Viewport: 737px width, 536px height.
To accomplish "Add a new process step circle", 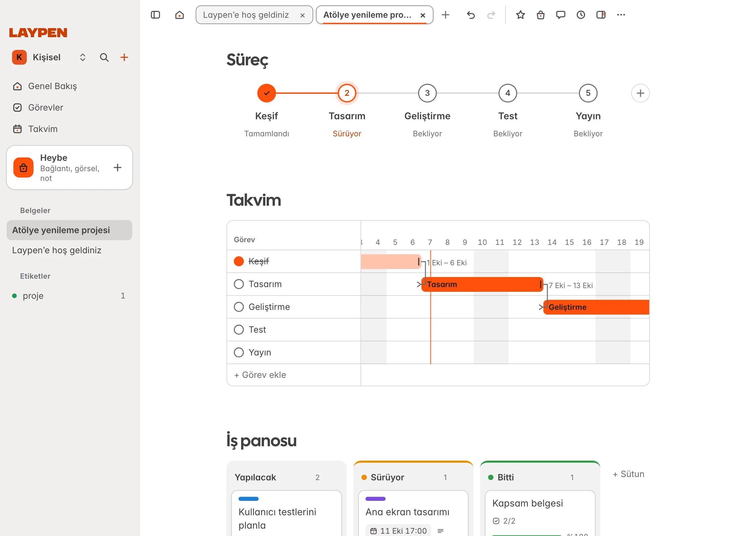I will coord(640,93).
